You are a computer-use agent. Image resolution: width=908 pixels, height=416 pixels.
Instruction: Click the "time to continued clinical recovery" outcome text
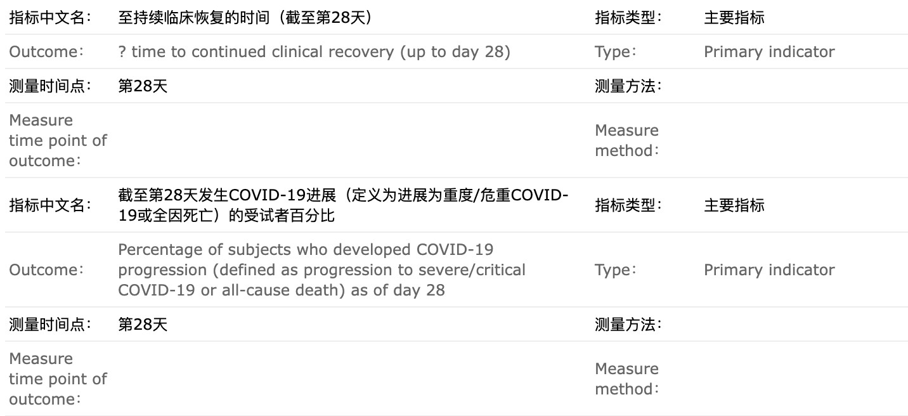314,51
